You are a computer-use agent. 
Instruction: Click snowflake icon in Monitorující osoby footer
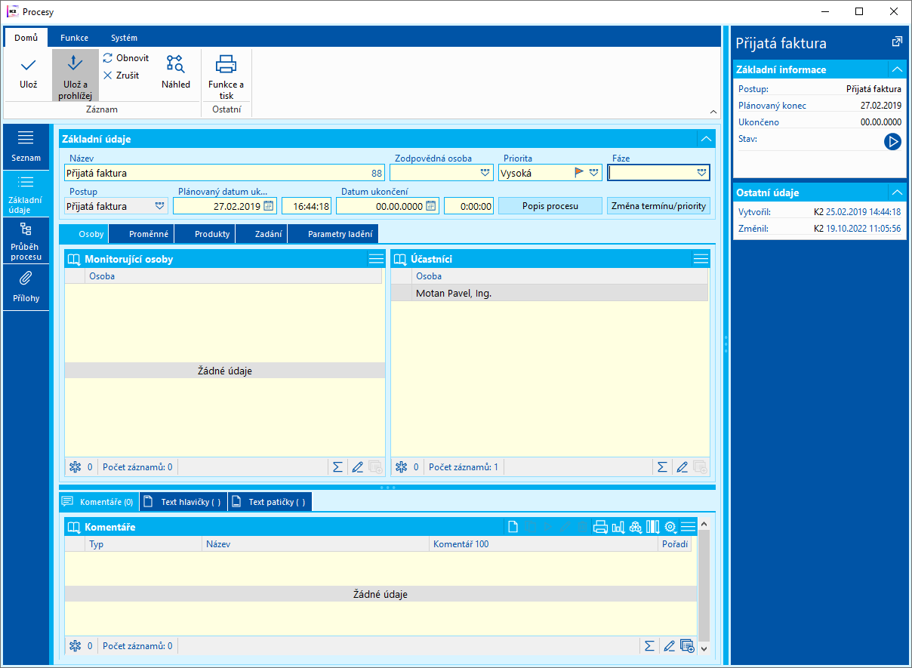75,467
